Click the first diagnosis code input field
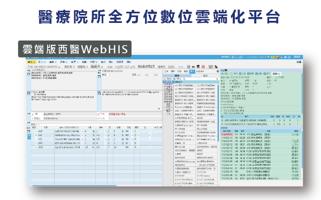The width and height of the screenshot is (321, 200). point(38,114)
